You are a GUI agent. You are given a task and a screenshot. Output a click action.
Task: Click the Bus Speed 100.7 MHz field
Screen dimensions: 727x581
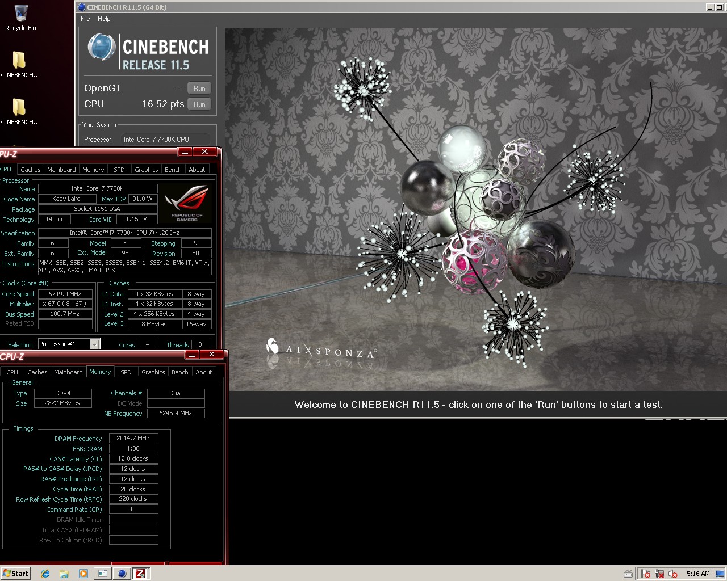65,314
